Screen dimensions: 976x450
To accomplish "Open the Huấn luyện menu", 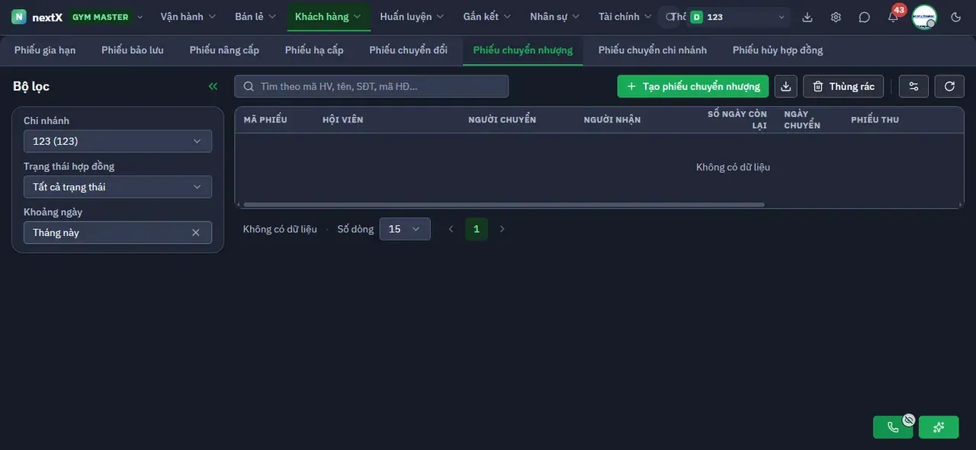I will point(412,17).
